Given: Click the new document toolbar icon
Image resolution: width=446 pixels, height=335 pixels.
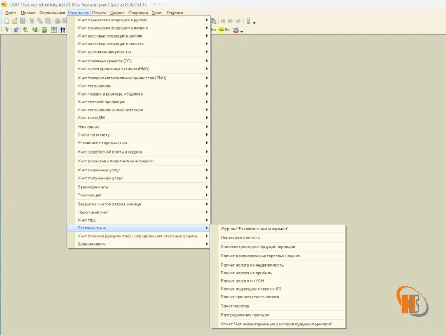Looking at the screenshot, I should (7, 21).
